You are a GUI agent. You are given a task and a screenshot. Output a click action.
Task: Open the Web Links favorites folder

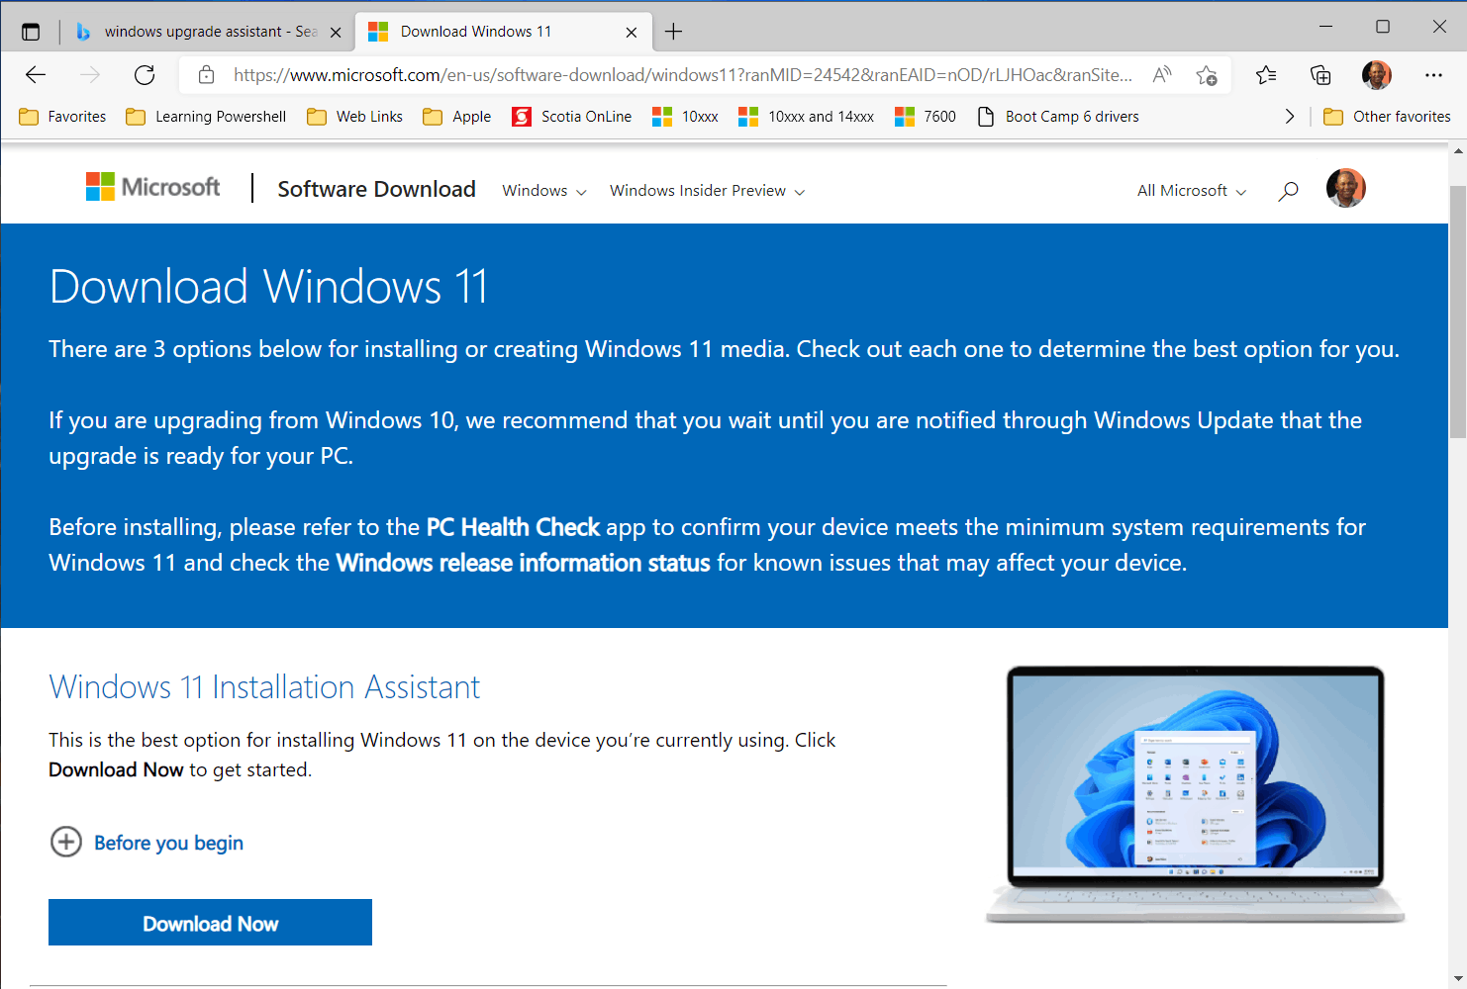pos(354,117)
